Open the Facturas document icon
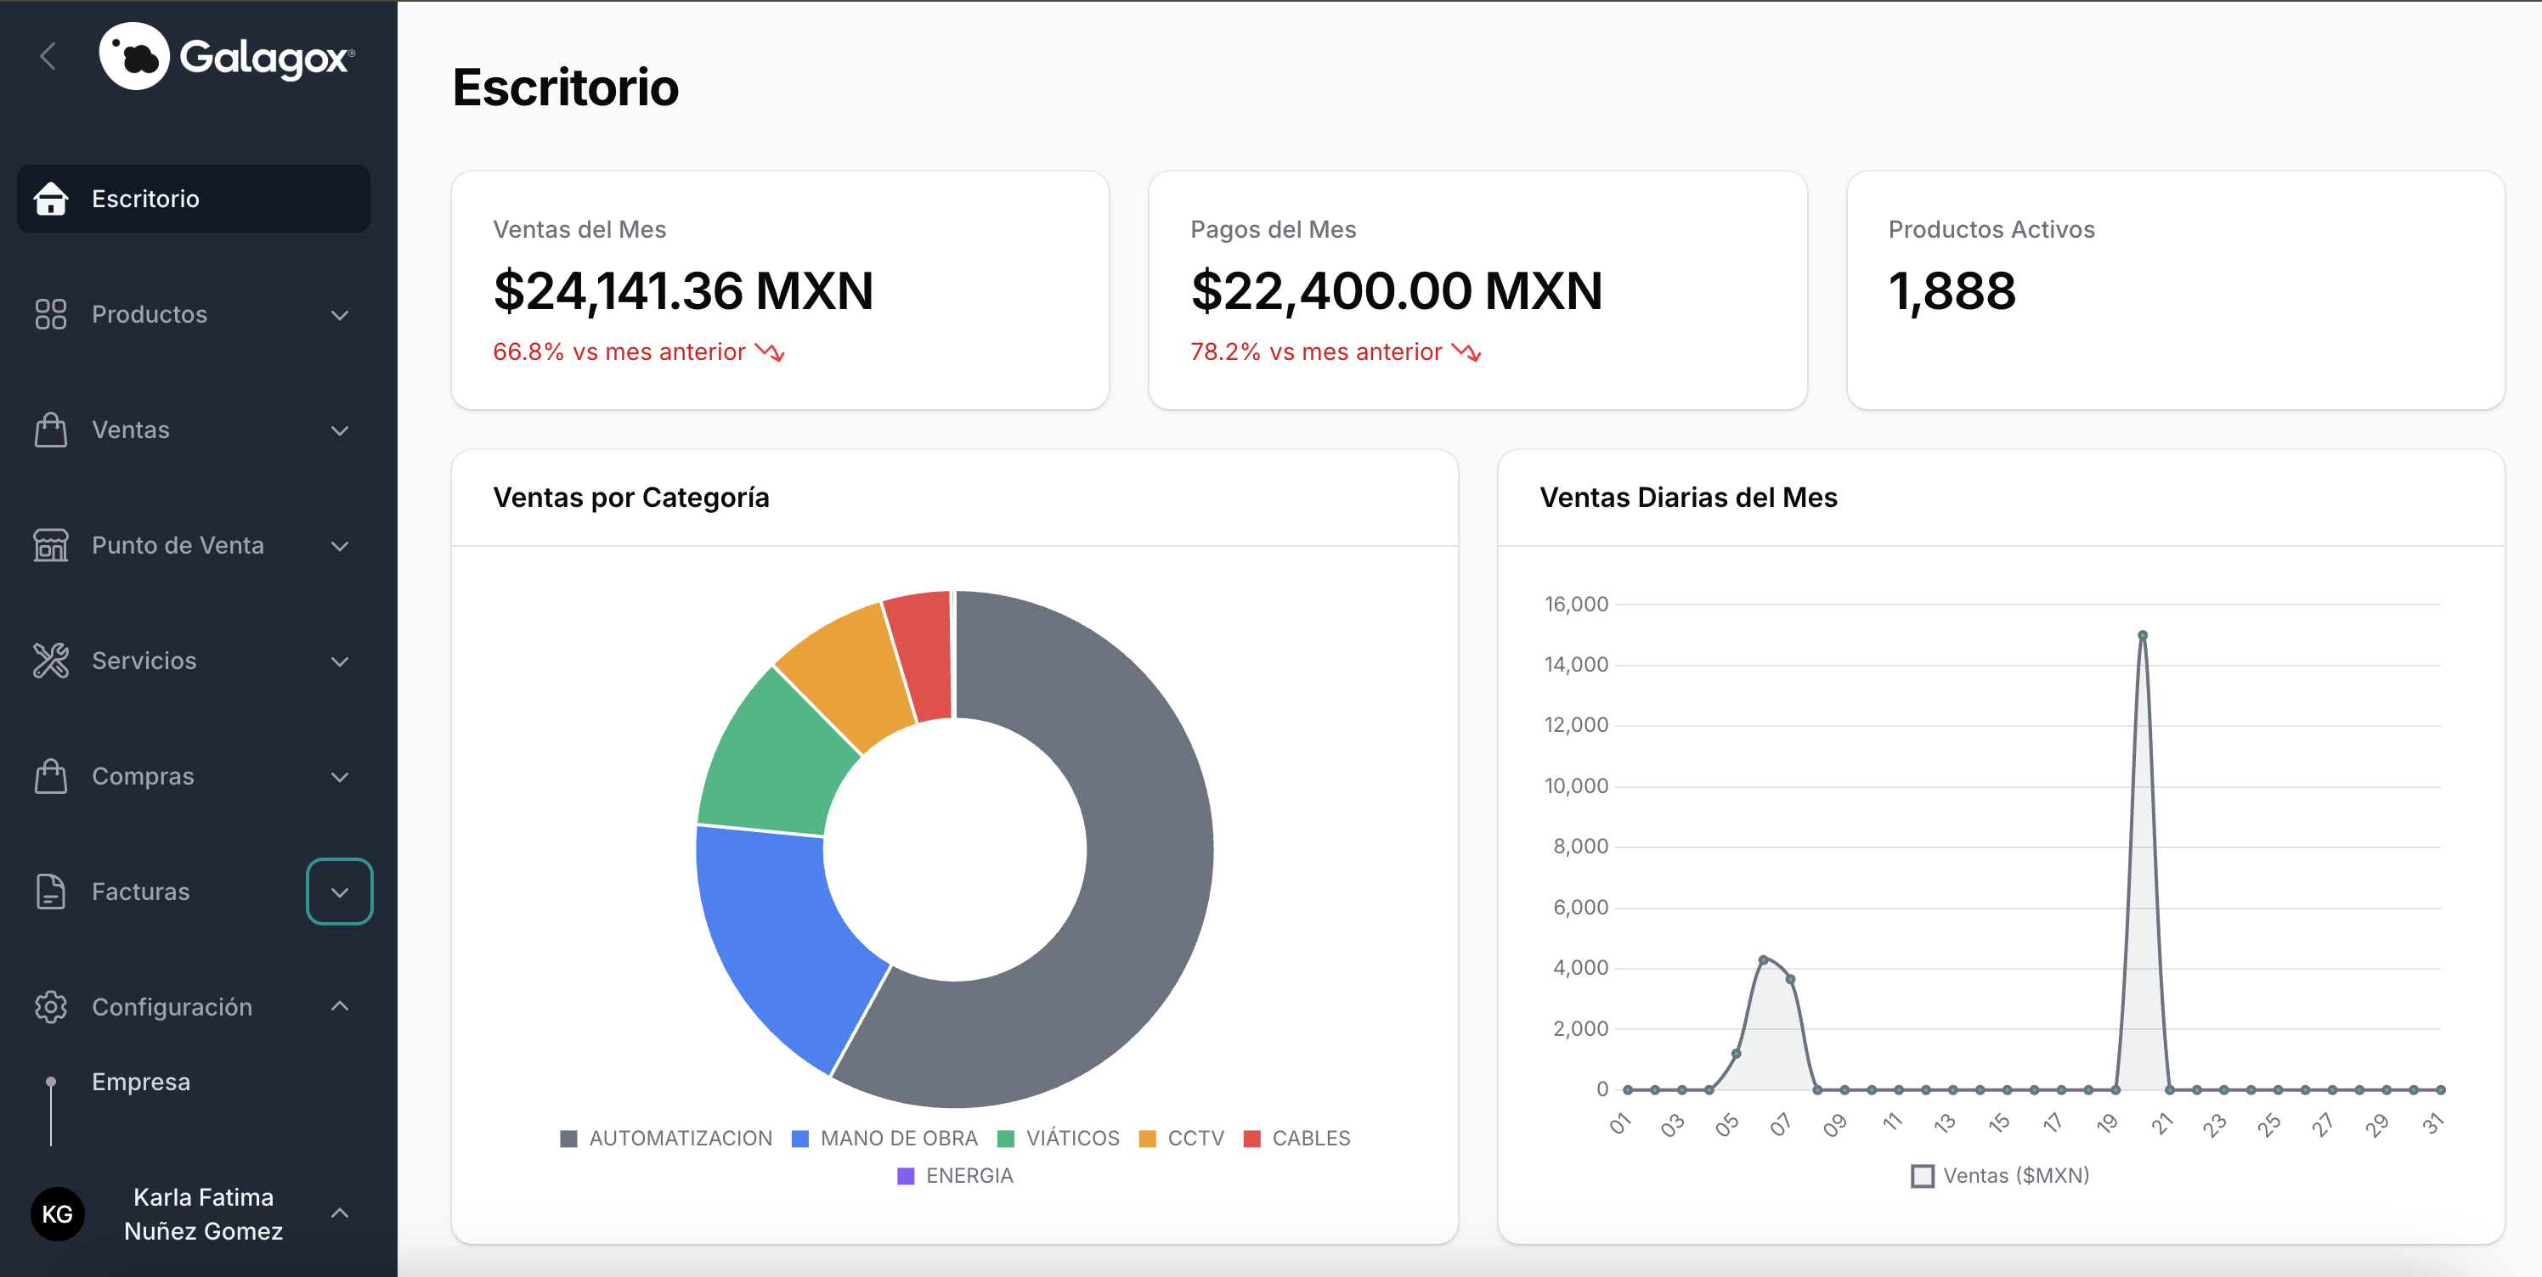The image size is (2542, 1277). click(50, 892)
